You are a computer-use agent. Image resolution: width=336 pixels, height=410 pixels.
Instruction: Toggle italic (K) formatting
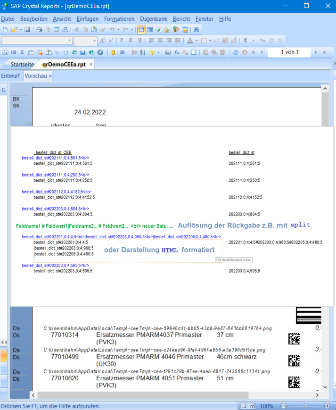131,40
